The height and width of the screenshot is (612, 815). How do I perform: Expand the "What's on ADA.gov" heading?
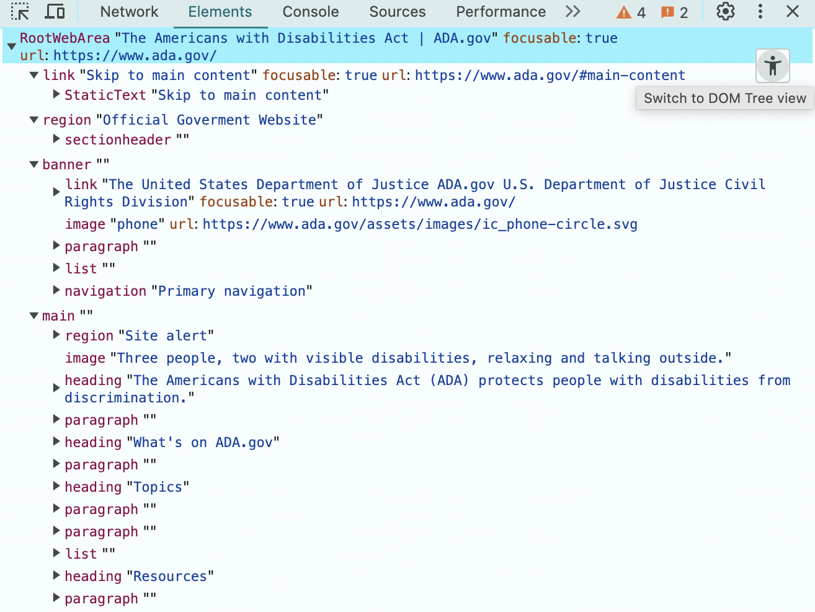[x=56, y=441]
